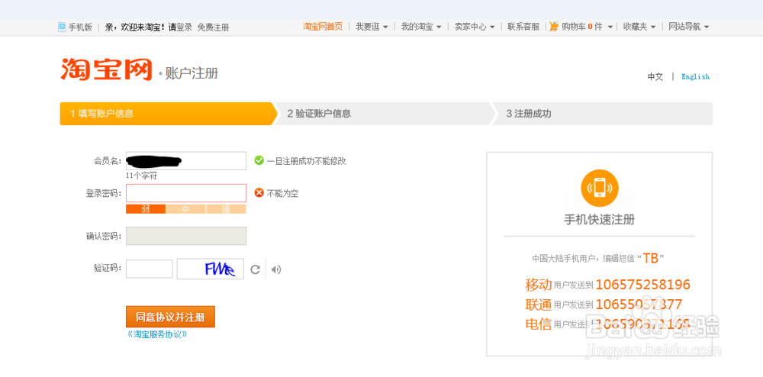Click the captcha refresh icon

pos(256,269)
